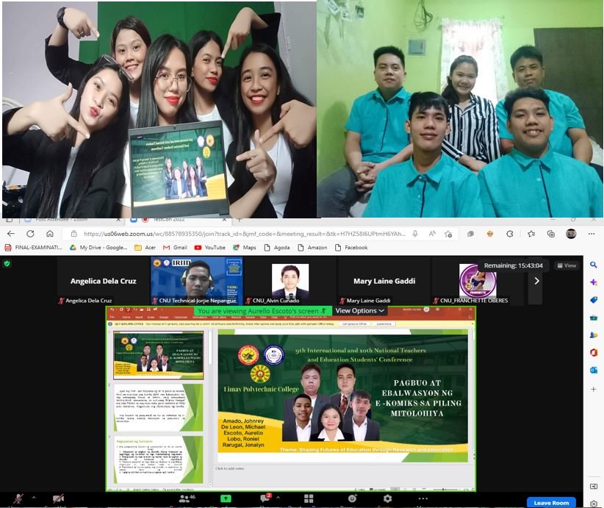Viewport: 604px width, 508px height.
Task: Unmute the microphone in Zoom toolbar
Action: (x=18, y=498)
